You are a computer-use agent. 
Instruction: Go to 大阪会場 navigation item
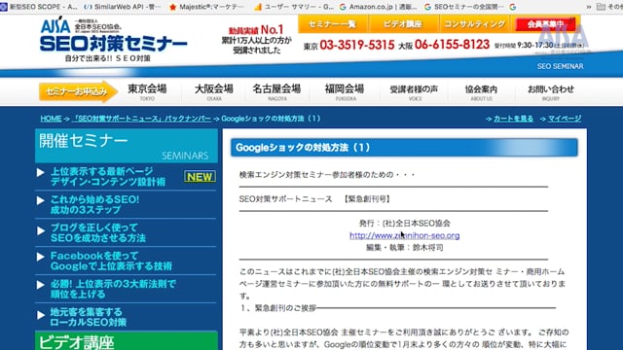tap(214, 91)
